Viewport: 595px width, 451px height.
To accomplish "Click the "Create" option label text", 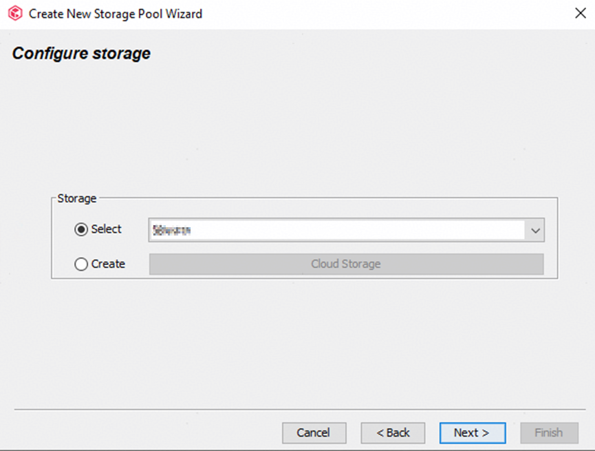I will 108,264.
